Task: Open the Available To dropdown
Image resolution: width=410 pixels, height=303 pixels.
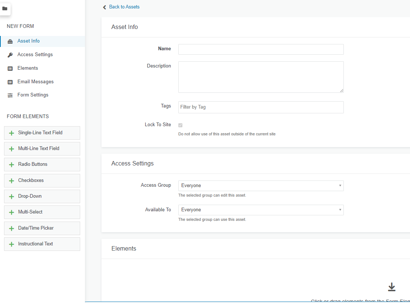Action: point(261,210)
